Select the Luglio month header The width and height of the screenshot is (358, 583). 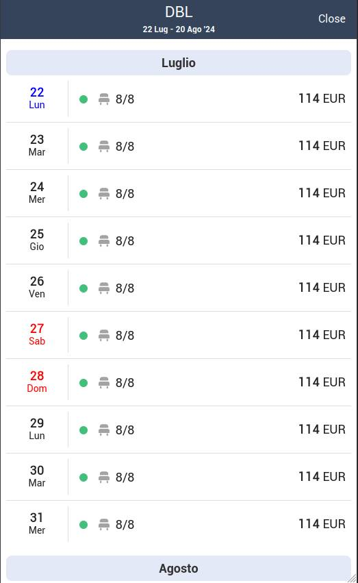click(x=179, y=63)
